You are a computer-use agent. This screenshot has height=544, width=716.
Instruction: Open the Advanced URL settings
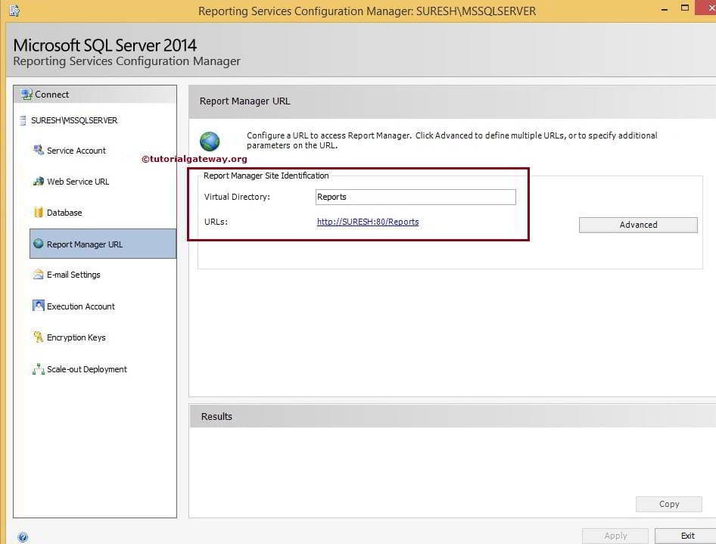coord(637,225)
